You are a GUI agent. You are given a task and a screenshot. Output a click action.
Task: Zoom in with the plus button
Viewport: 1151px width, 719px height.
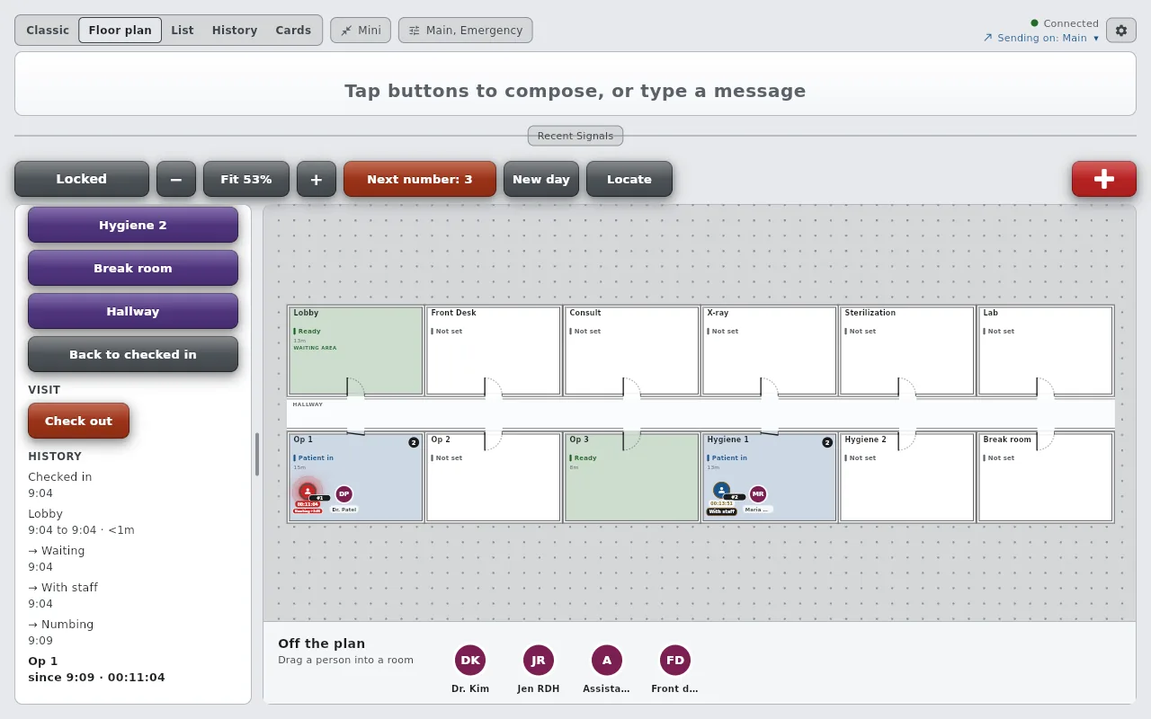(x=317, y=179)
